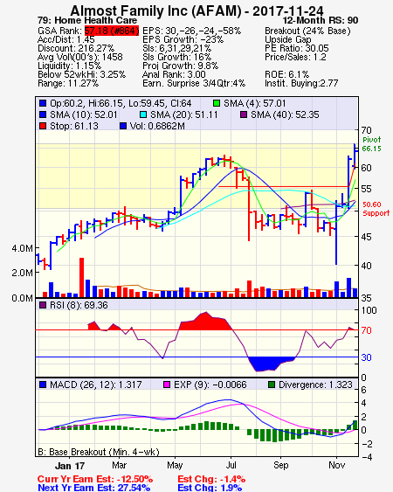
Task: Click the blue Est Chg: 1.9% text
Action: pyautogui.click(x=210, y=488)
